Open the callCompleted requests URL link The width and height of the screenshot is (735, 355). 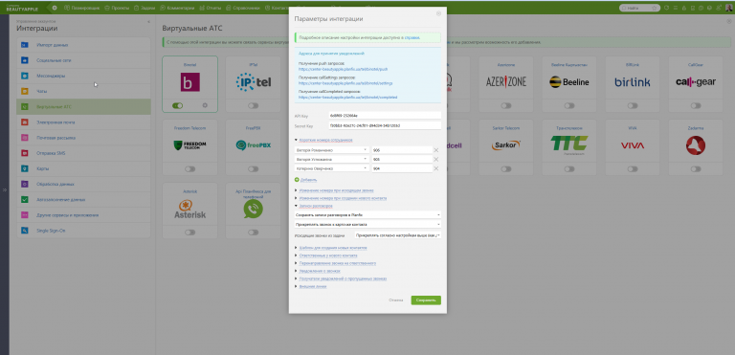[347, 97]
